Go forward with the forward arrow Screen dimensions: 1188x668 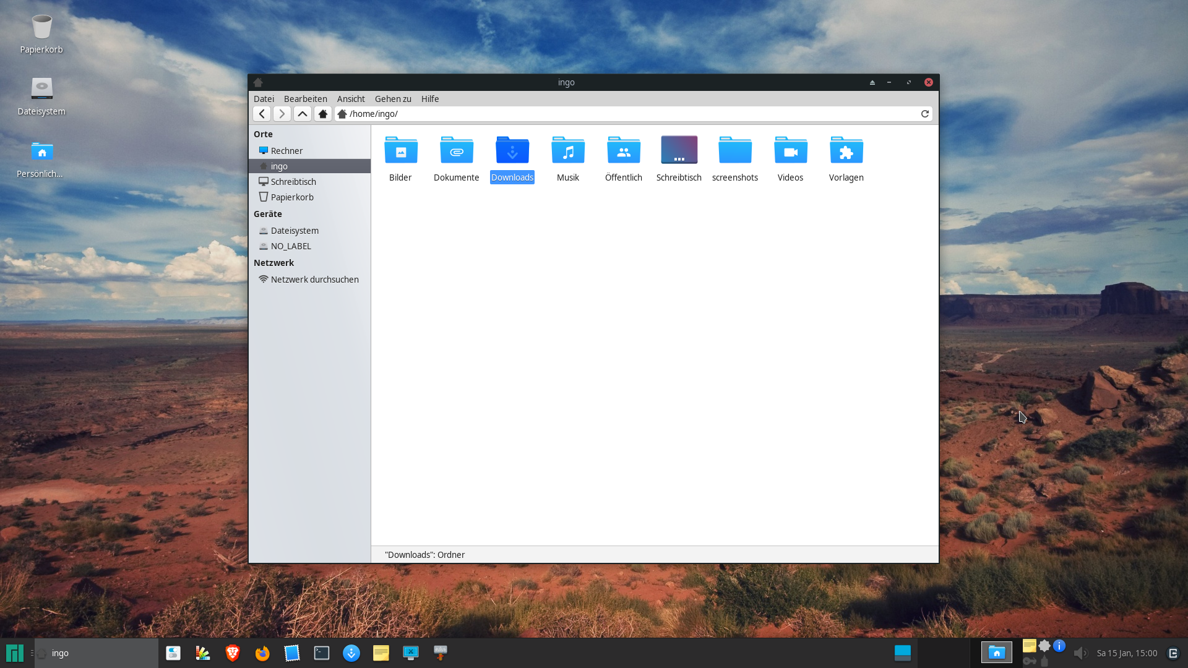pyautogui.click(x=282, y=114)
